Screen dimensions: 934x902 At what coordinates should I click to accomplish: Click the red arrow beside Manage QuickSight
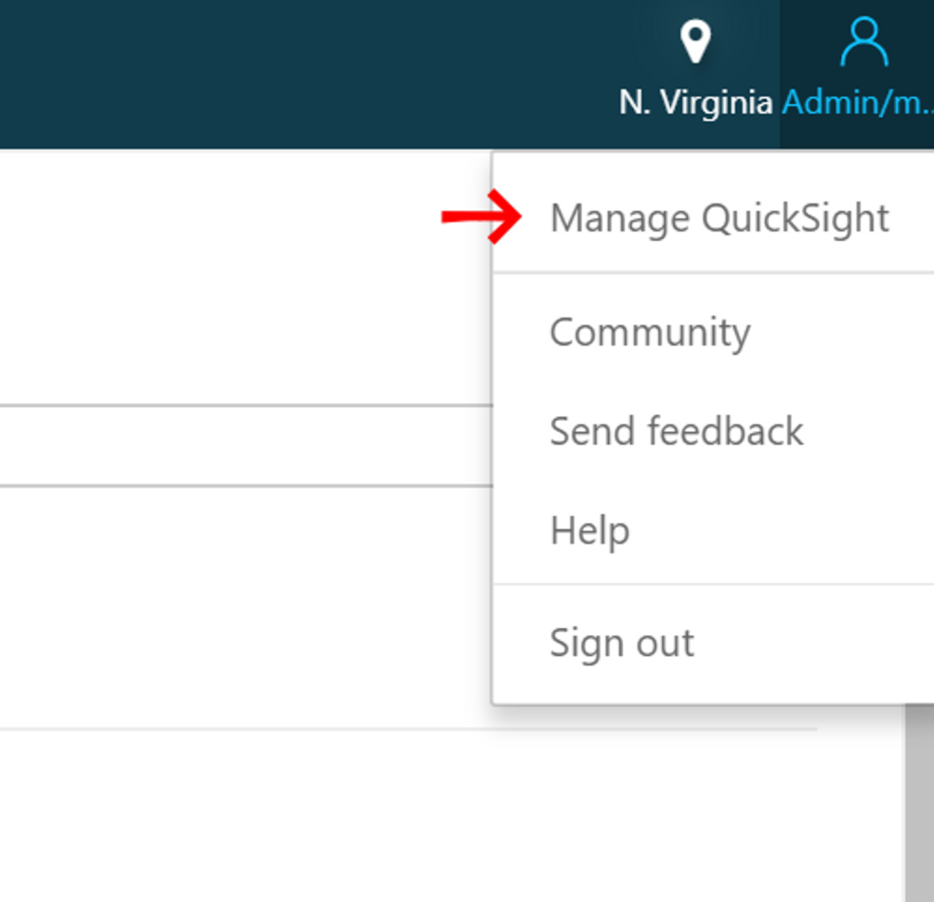[481, 217]
